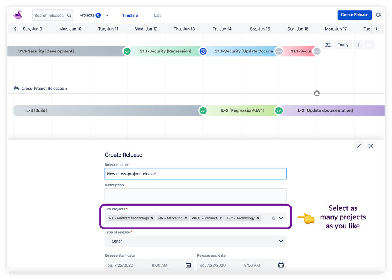Zoom out using the minus icon
This screenshot has height=280, width=392.
369,45
